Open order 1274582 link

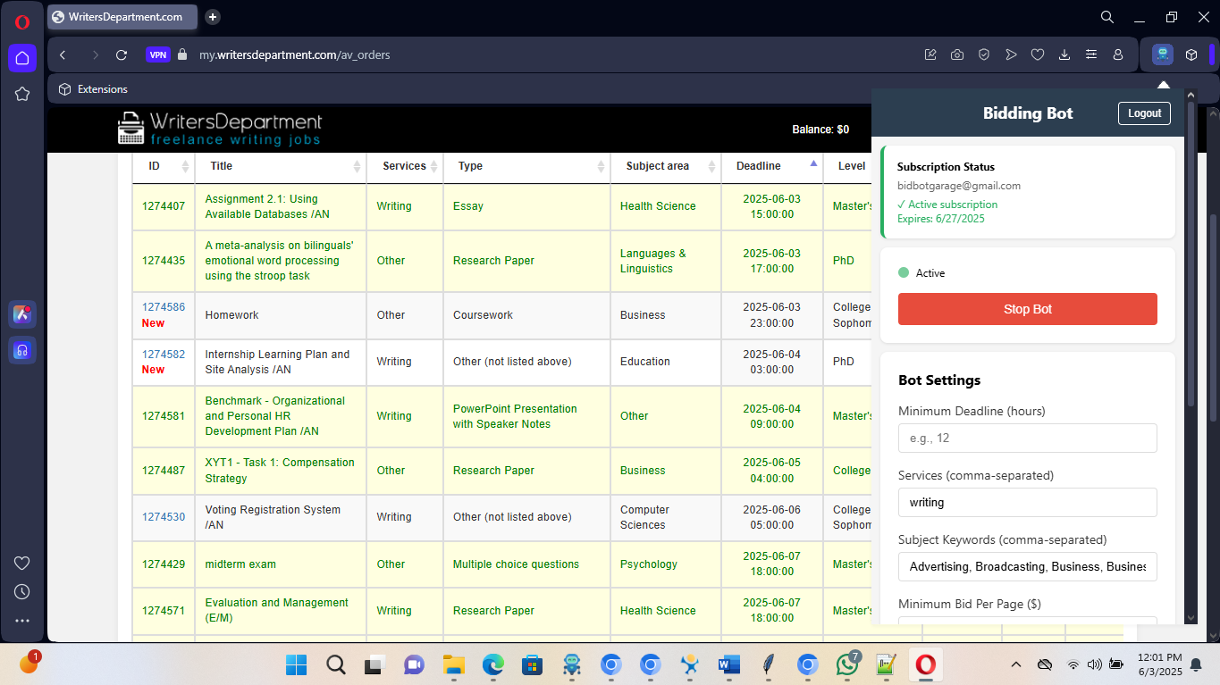[164, 355]
